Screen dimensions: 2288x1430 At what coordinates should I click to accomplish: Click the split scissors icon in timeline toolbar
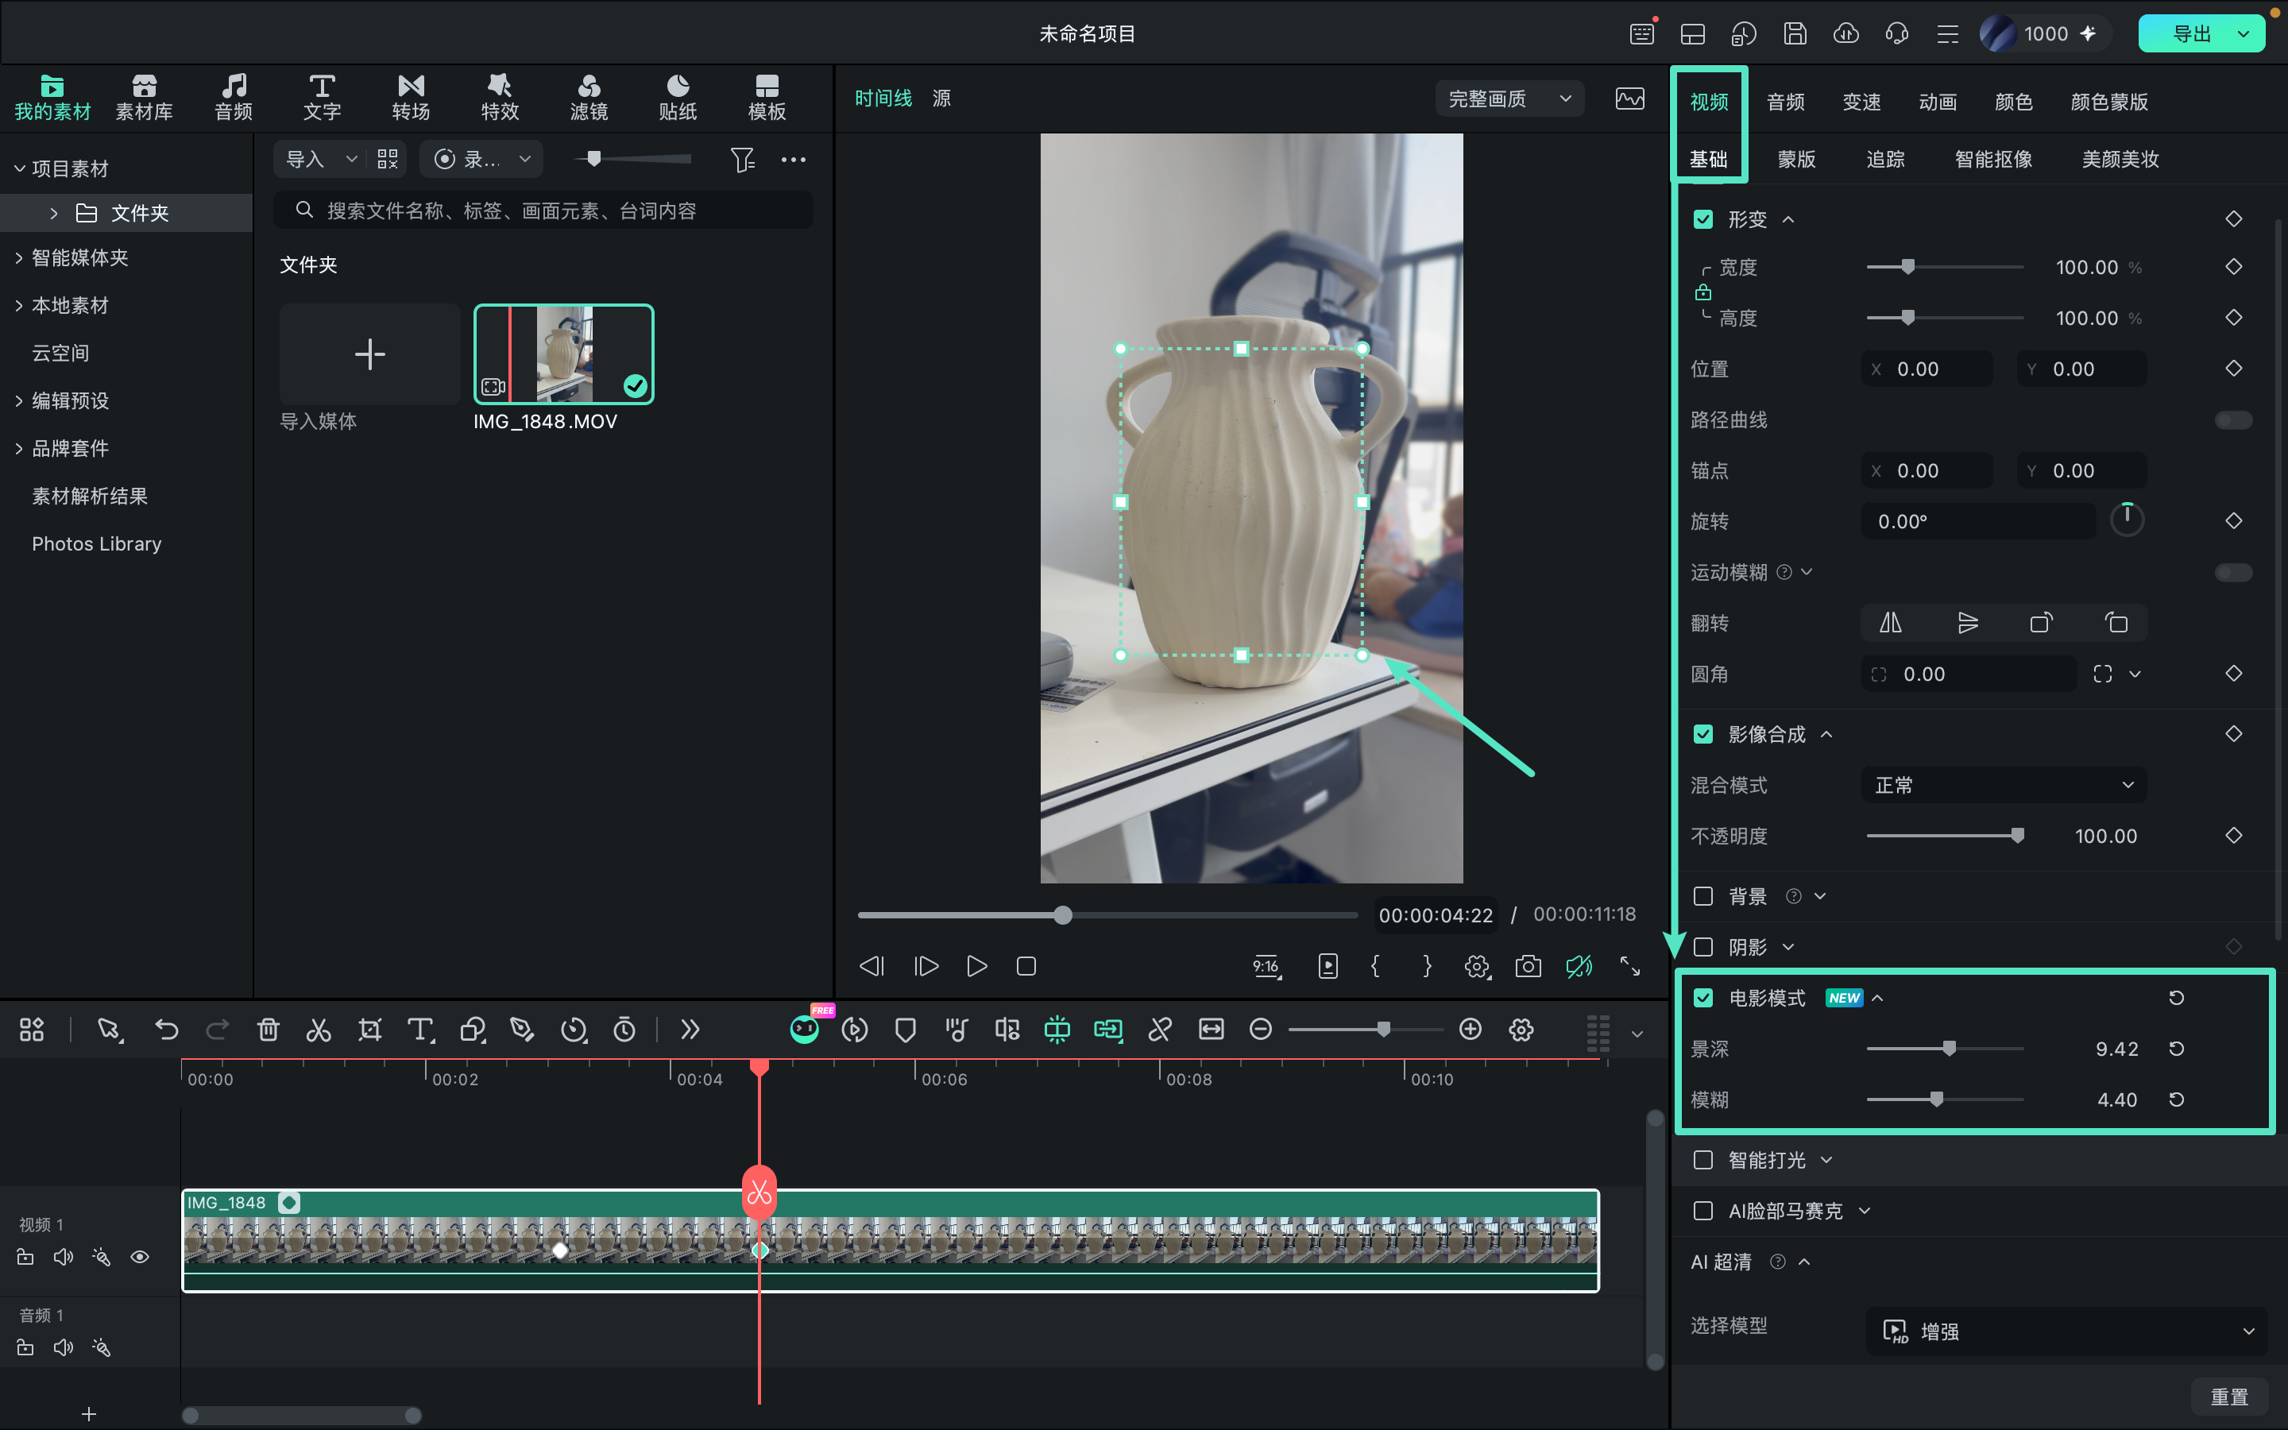point(319,1030)
